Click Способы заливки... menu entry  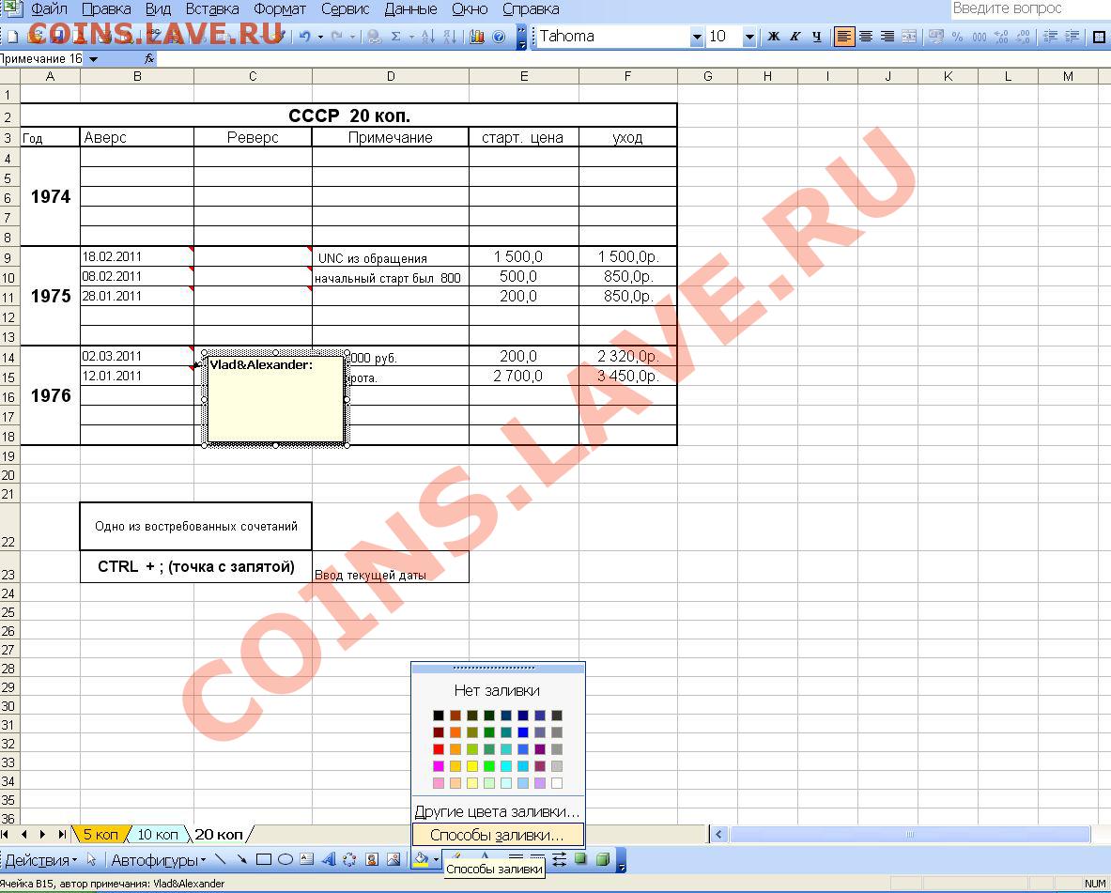tap(498, 835)
